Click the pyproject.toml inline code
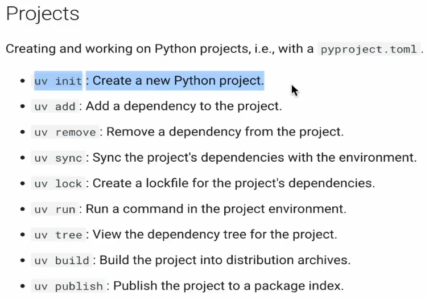The height and width of the screenshot is (299, 429). click(369, 50)
